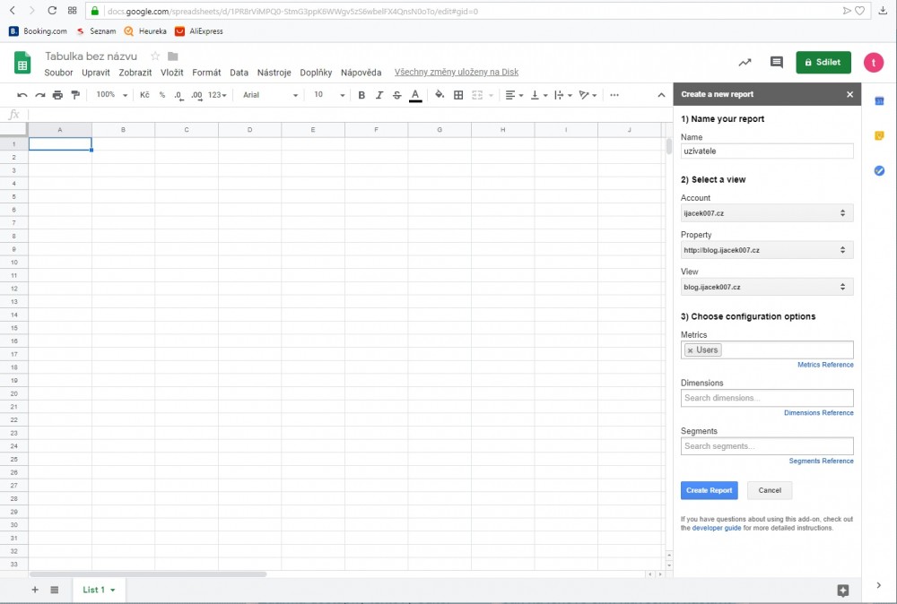
Task: Open the comments history icon
Action: 776,63
